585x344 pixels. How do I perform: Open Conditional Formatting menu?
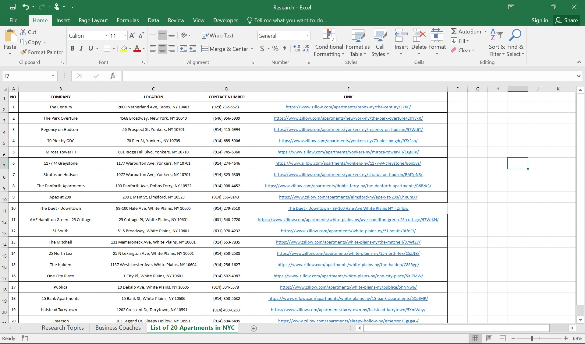pyautogui.click(x=329, y=43)
